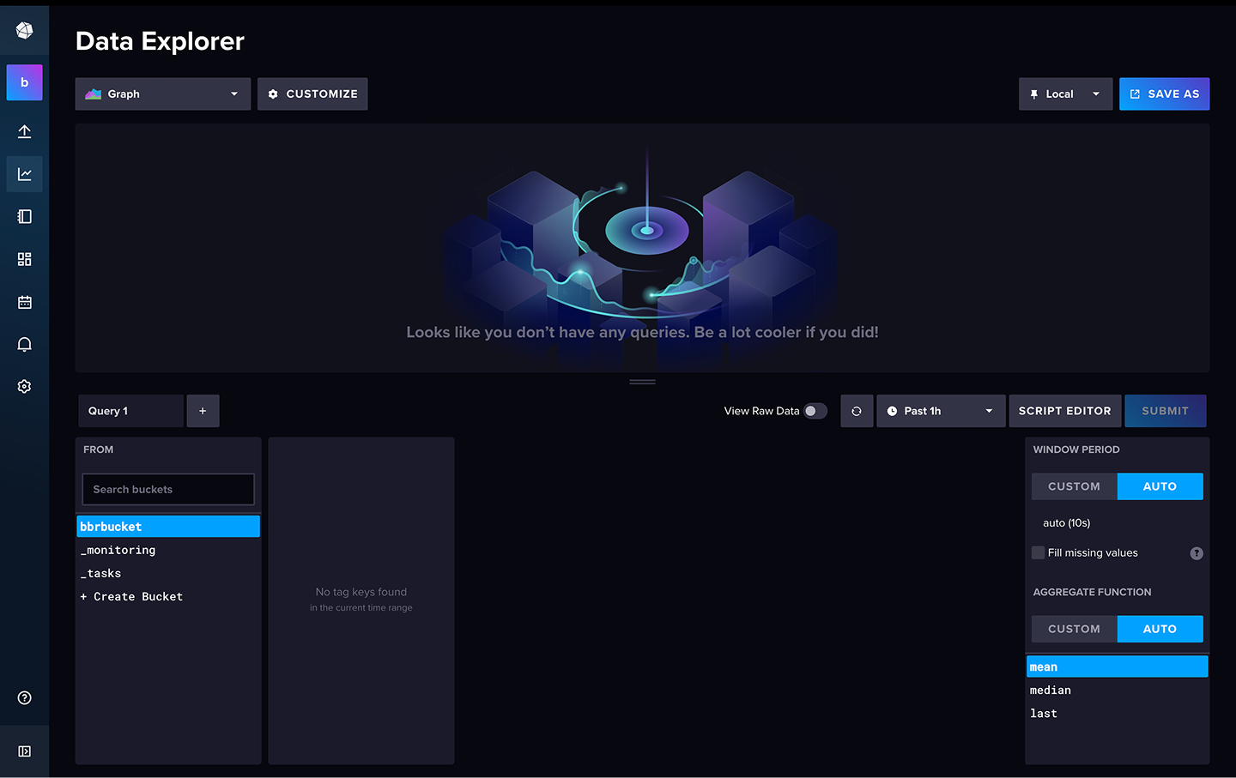Click the refresh query icon button
1236x778 pixels.
pos(856,411)
